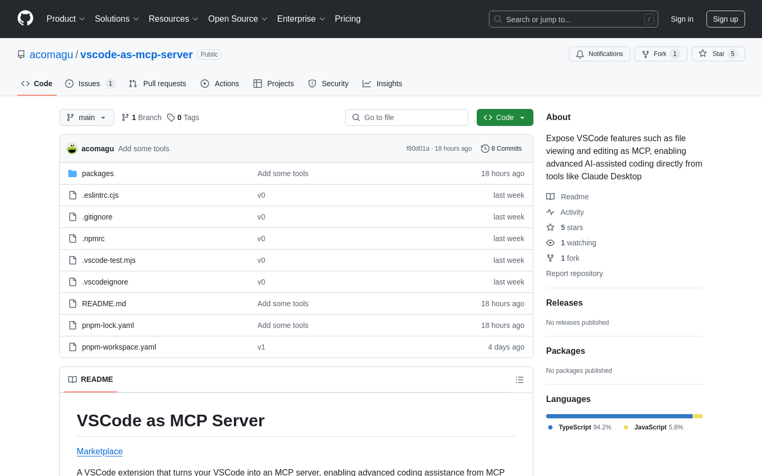Open the Readme link in About
Image resolution: width=762 pixels, height=476 pixels.
tap(567, 197)
